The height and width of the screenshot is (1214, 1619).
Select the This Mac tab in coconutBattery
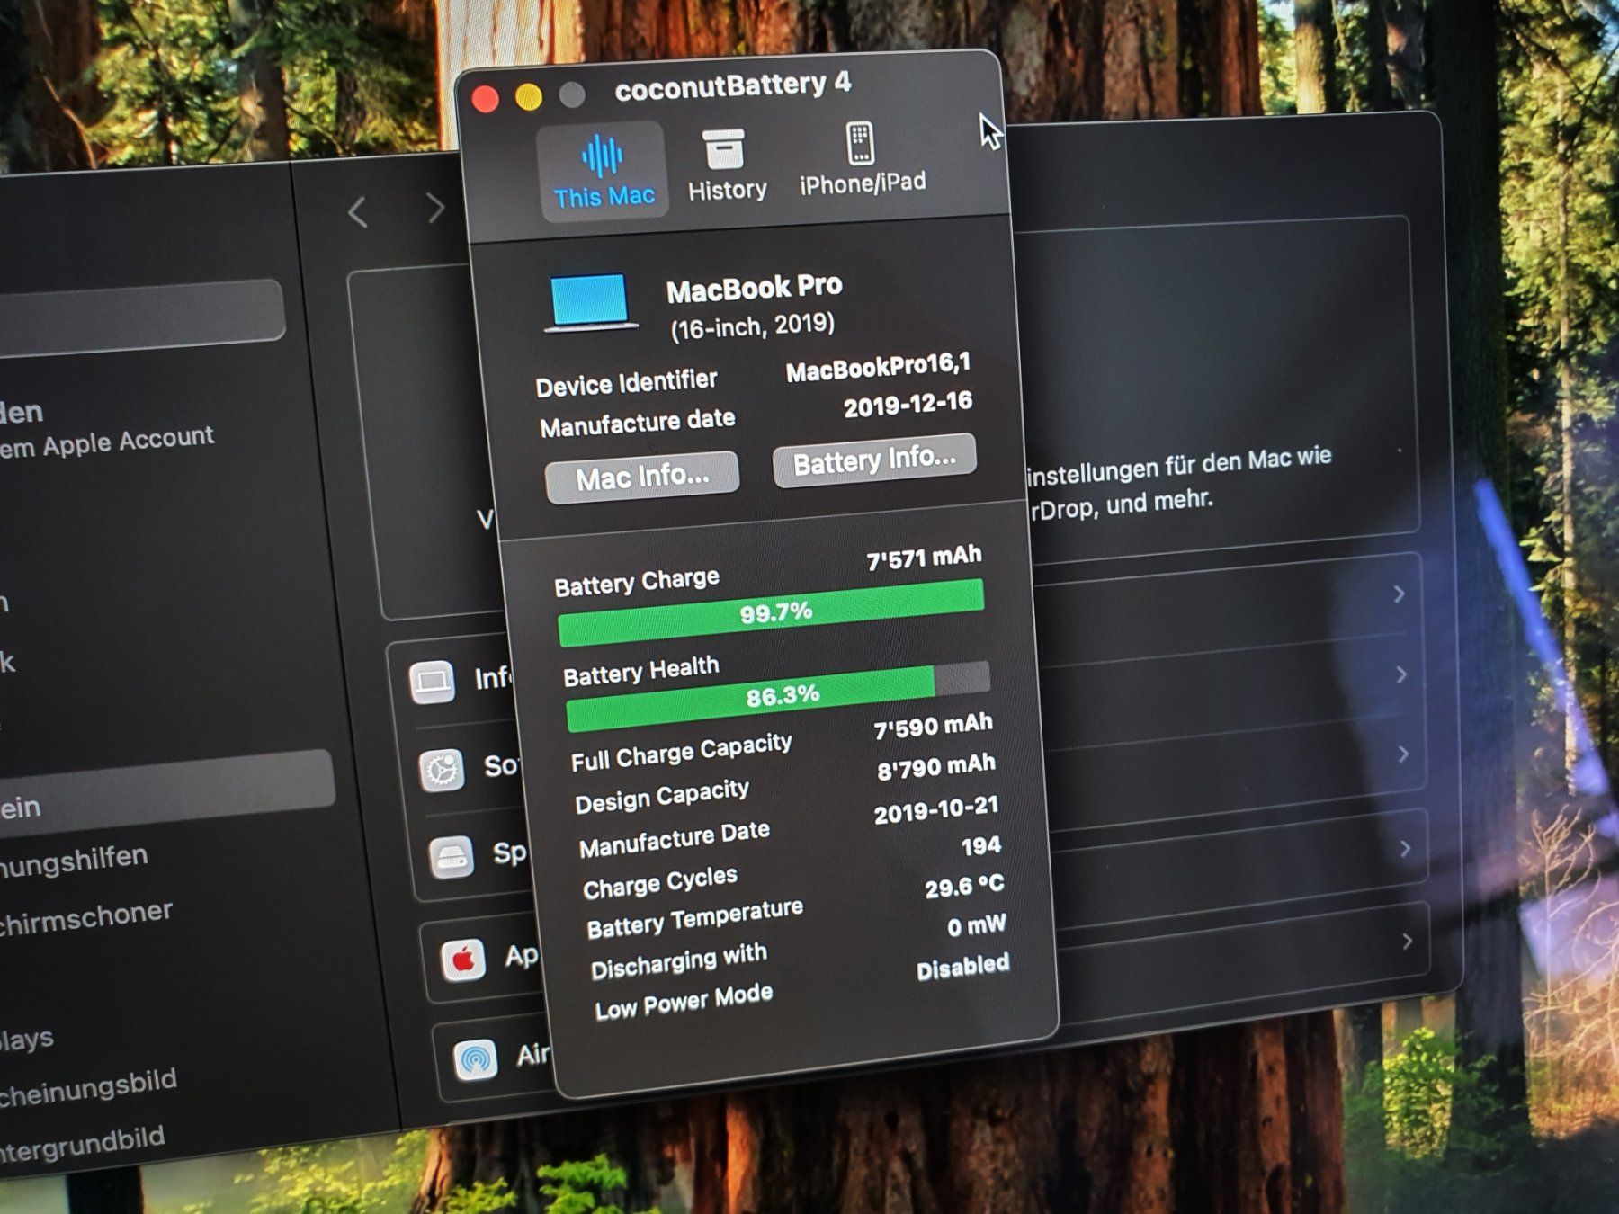click(x=604, y=171)
